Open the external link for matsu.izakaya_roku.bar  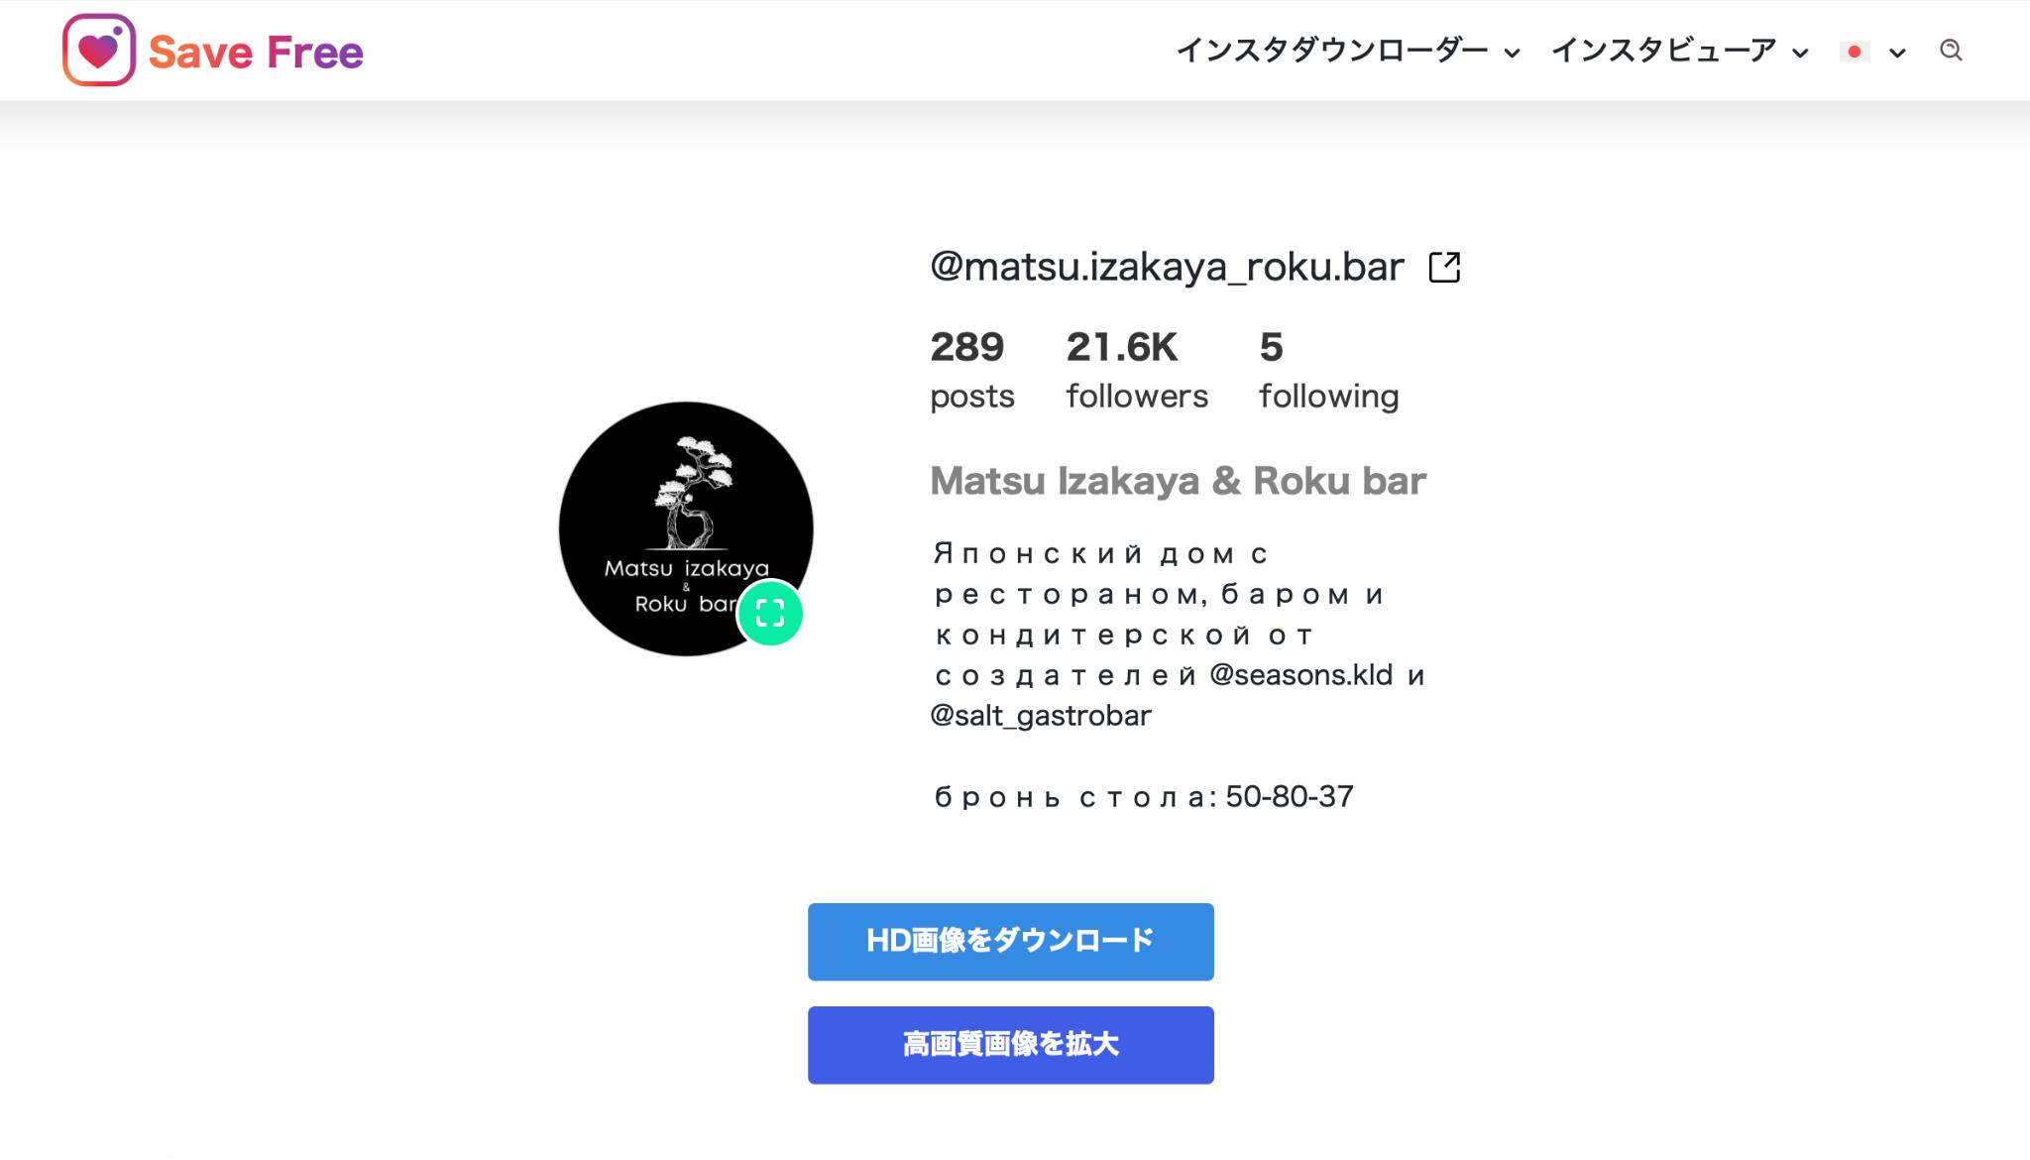(1446, 268)
